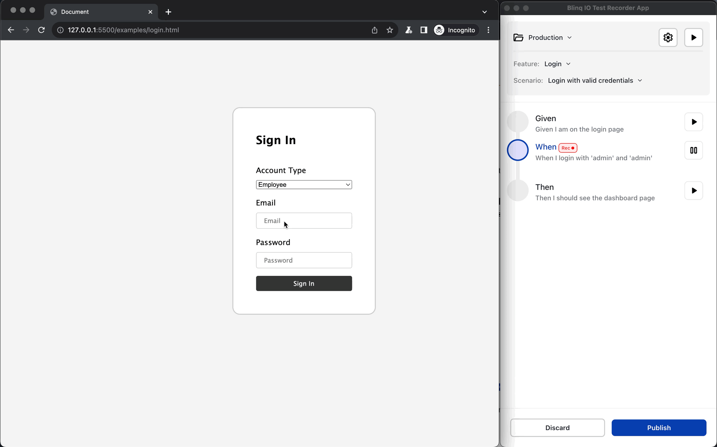The height and width of the screenshot is (447, 717).
Task: Toggle the browser side panel icon
Action: pyautogui.click(x=423, y=30)
